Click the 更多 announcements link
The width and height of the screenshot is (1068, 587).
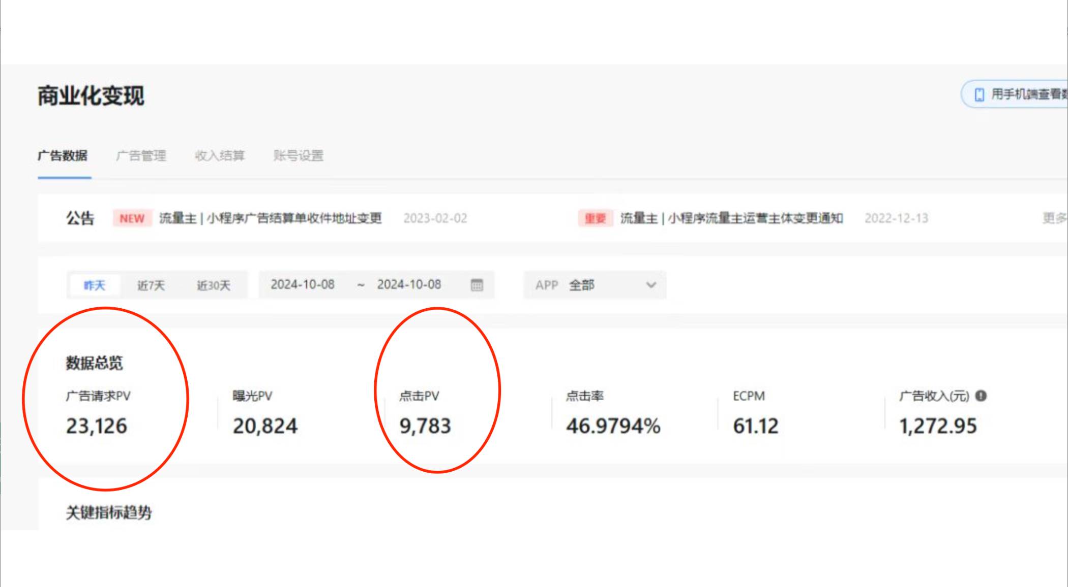1054,218
